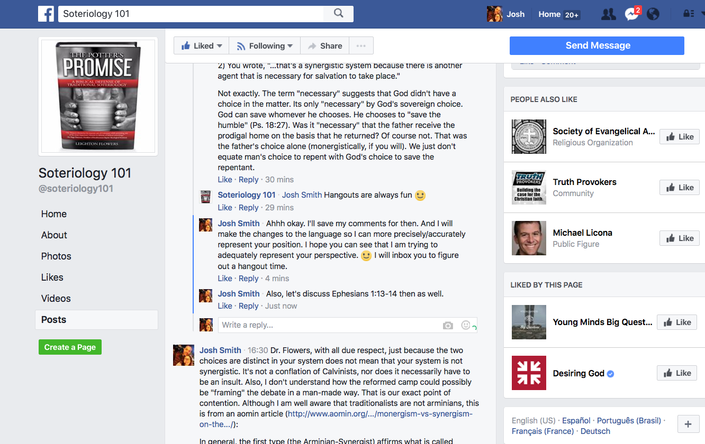Click the Send Message button
This screenshot has width=705, height=444.
[x=597, y=45]
